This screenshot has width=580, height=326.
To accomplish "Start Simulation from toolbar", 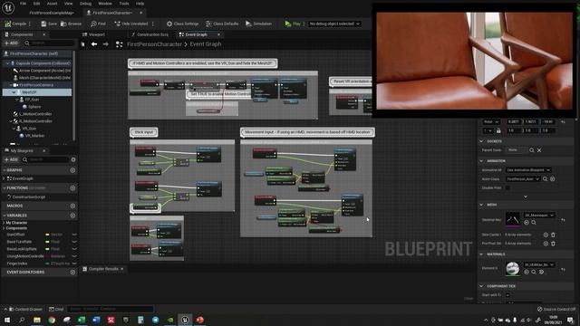I will click(x=258, y=24).
